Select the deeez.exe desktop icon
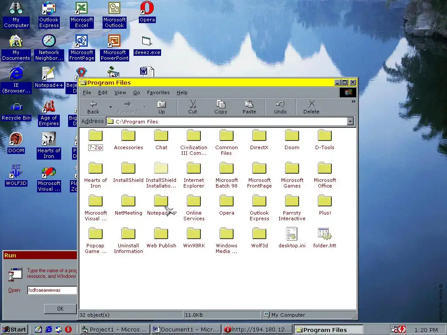 point(148,45)
